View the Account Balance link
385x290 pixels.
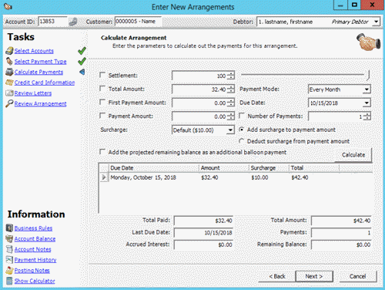click(35, 239)
